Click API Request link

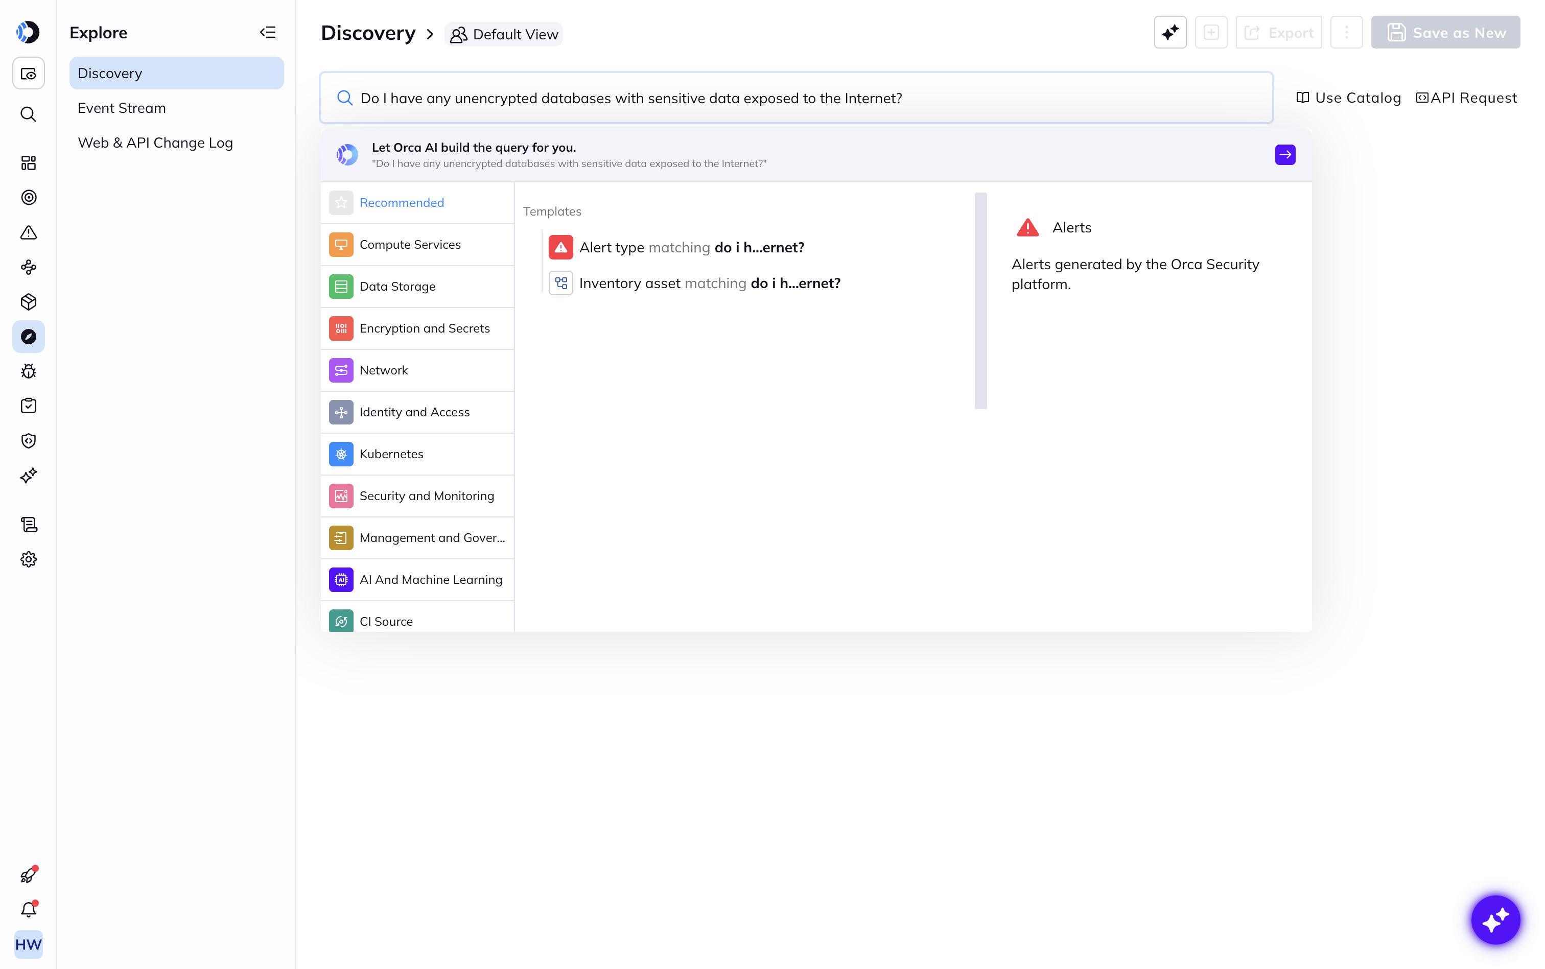(1466, 98)
